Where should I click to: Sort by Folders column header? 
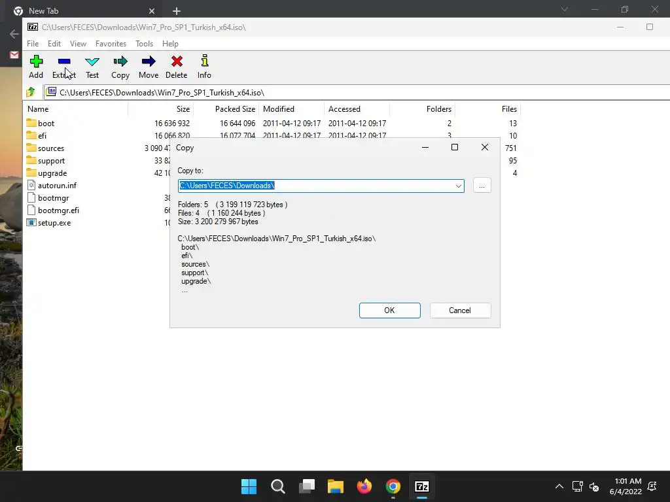tap(422, 109)
